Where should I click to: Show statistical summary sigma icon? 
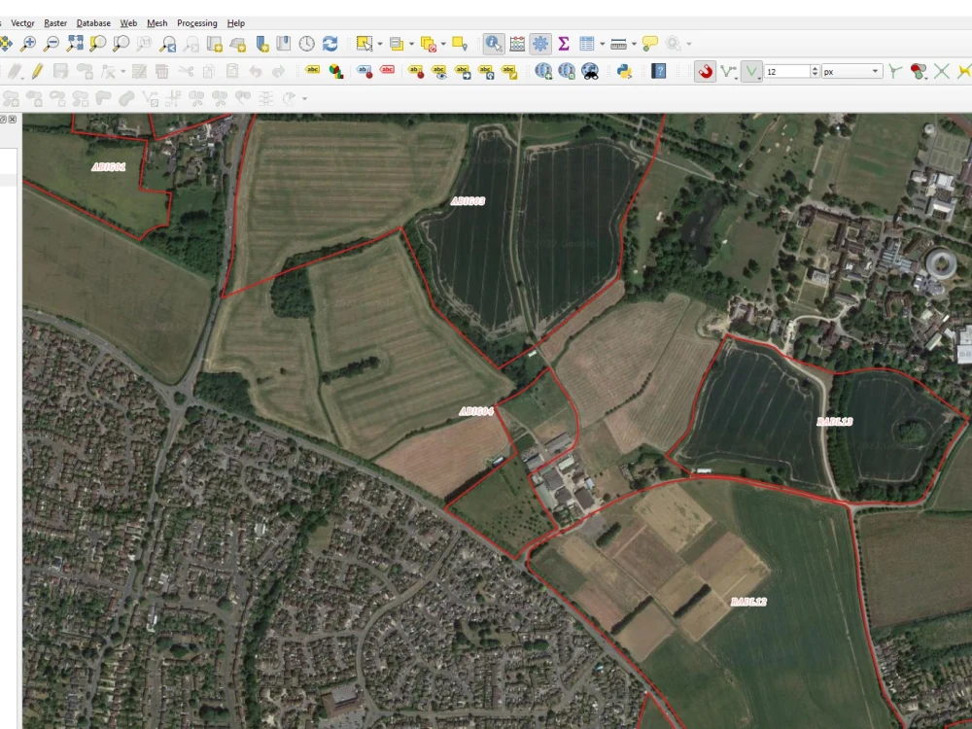pyautogui.click(x=564, y=44)
